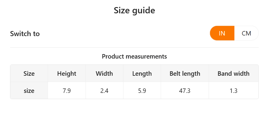264x126 pixels.
Task: Click the Height column header
Action: point(67,74)
